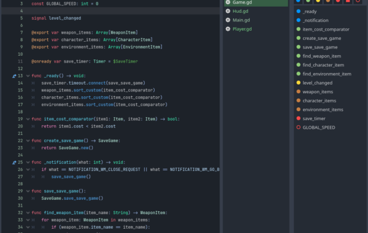Click the green dot beside item_cost_comparator
This screenshot has height=233, width=368.
298,29
